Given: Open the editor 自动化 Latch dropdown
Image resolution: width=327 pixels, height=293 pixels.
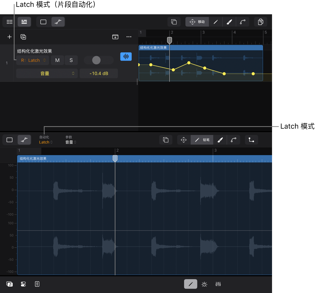Looking at the screenshot, I should [x=46, y=142].
